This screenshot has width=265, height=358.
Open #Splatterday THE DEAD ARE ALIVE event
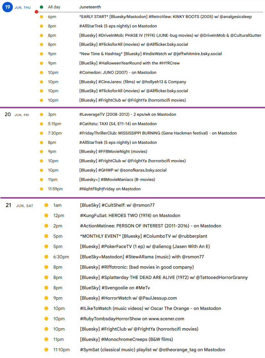(x=164, y=277)
